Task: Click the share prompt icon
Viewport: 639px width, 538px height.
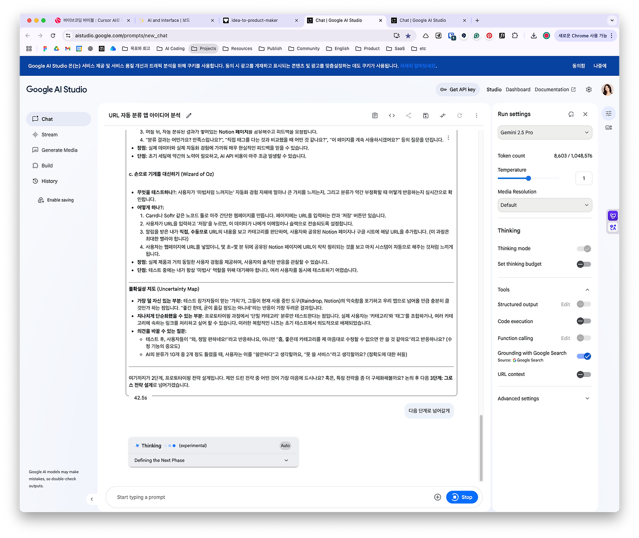Action: [409, 116]
